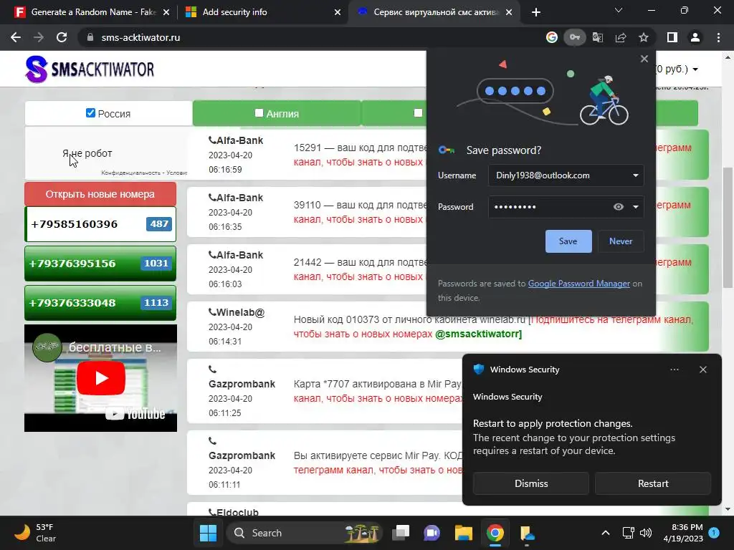This screenshot has height=550, width=734.
Task: Open the tab search chevron in title bar
Action: click(x=619, y=10)
